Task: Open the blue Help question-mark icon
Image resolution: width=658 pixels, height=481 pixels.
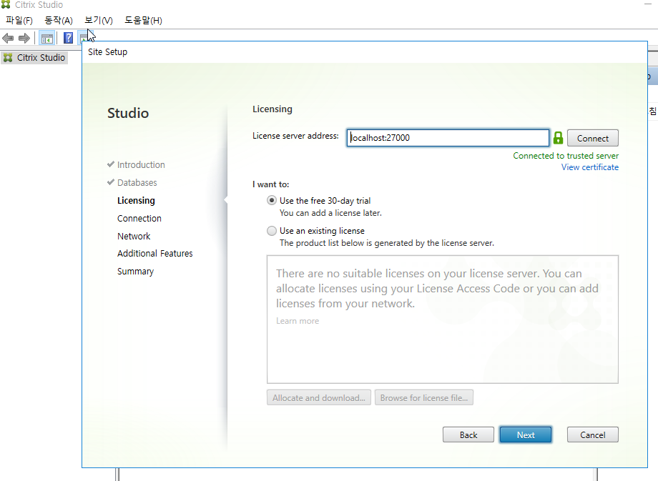Action: click(68, 38)
